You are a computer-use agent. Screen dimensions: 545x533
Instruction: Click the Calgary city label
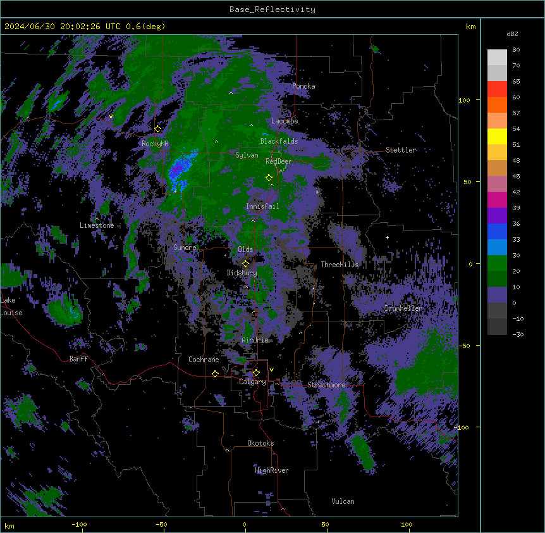(252, 382)
